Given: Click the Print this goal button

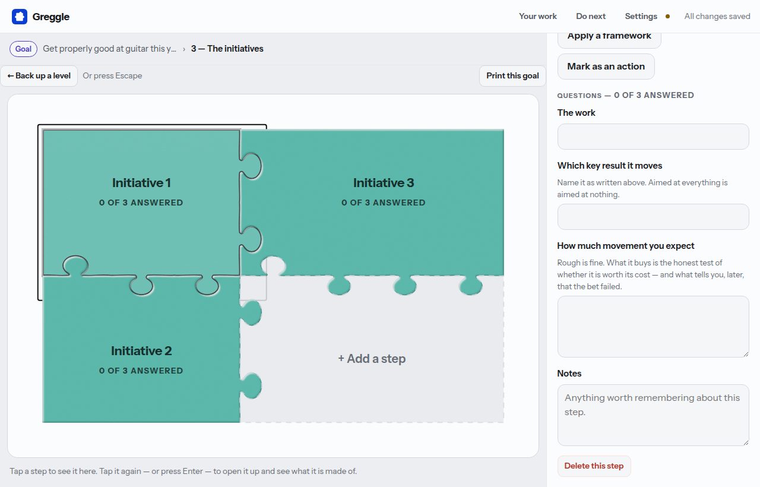Looking at the screenshot, I should [512, 75].
